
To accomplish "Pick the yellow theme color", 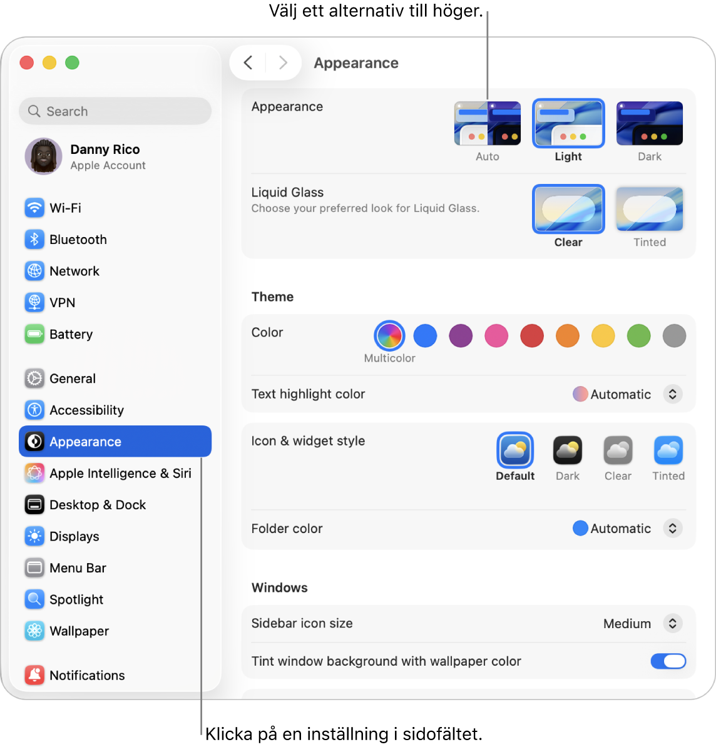I will (x=603, y=336).
